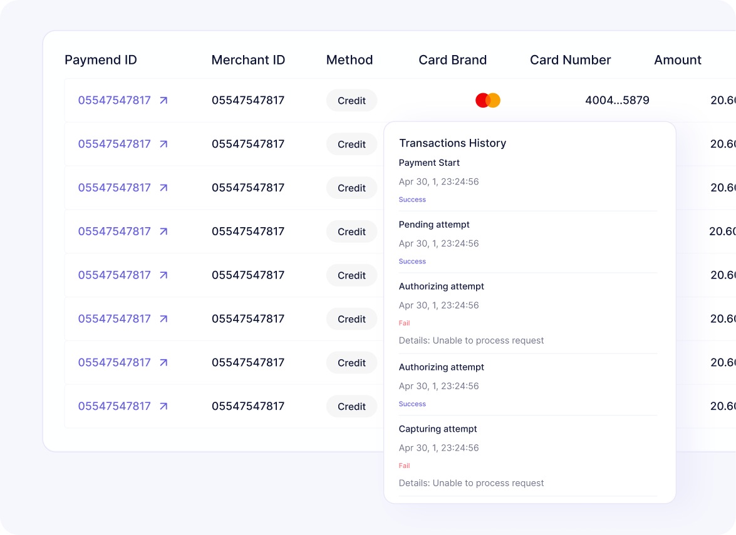
Task: Click the Credit badge in the first row
Action: pyautogui.click(x=351, y=100)
